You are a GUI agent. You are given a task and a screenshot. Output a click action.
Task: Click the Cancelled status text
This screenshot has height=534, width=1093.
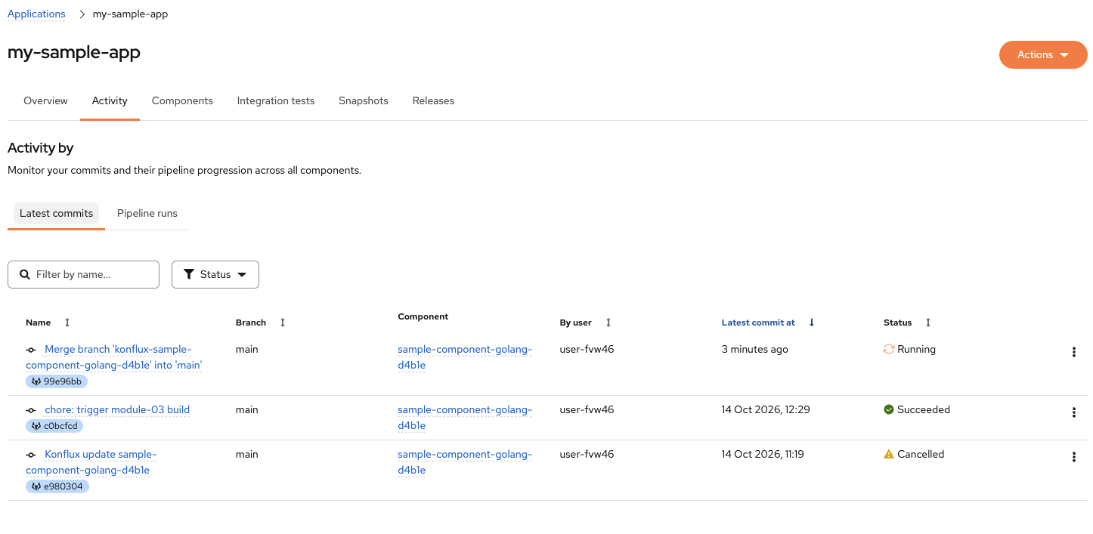click(x=921, y=454)
